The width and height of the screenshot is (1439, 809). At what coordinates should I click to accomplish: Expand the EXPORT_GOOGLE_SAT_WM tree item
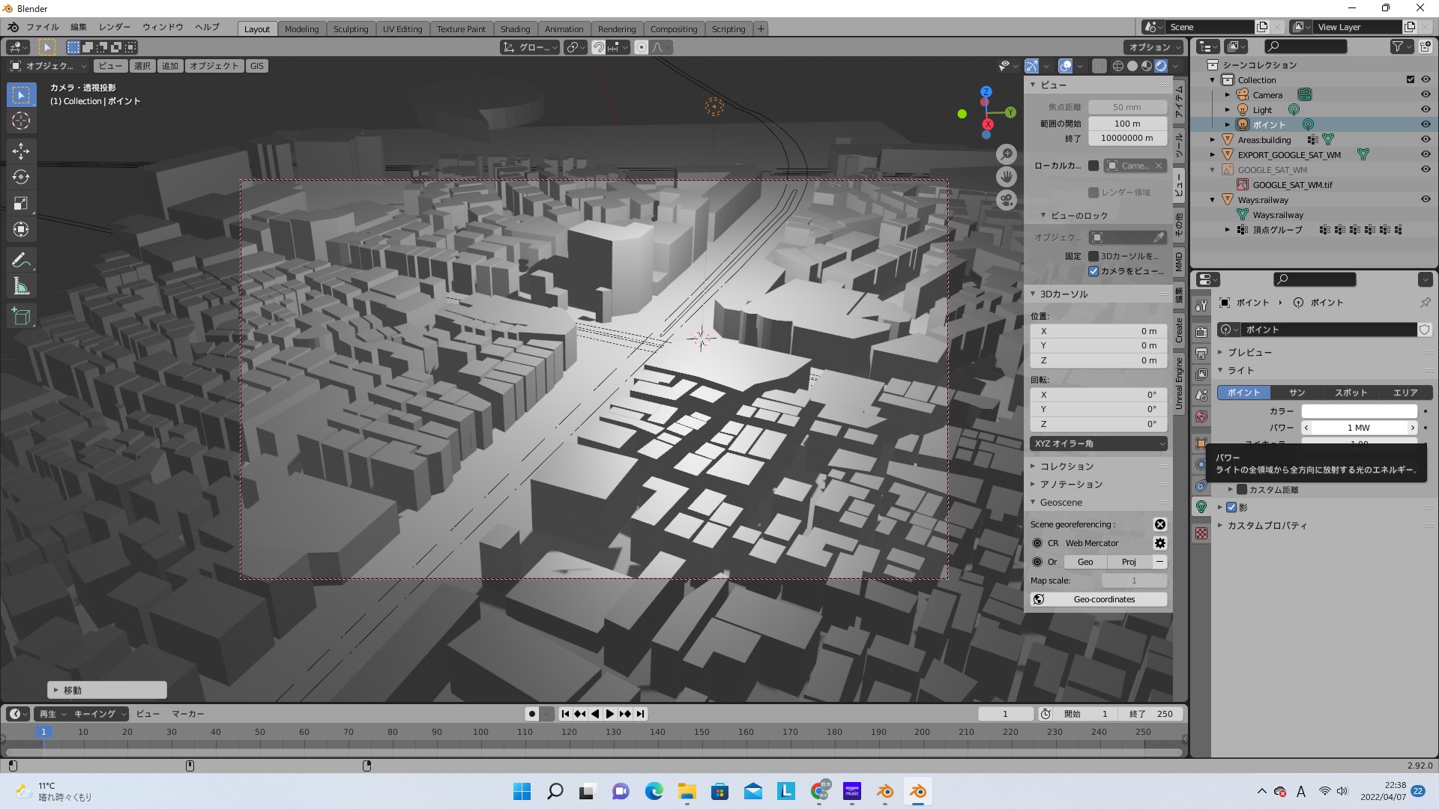coord(1213,154)
